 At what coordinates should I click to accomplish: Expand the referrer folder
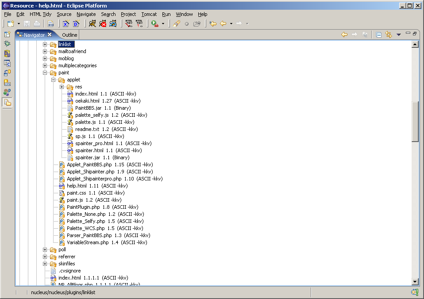(x=45, y=257)
